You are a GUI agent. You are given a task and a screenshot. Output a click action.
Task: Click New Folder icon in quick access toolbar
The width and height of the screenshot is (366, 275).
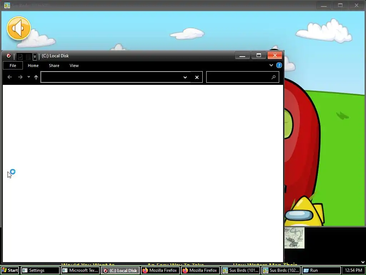[x=28, y=56]
